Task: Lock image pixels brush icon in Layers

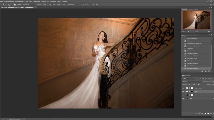Action: coord(192,85)
